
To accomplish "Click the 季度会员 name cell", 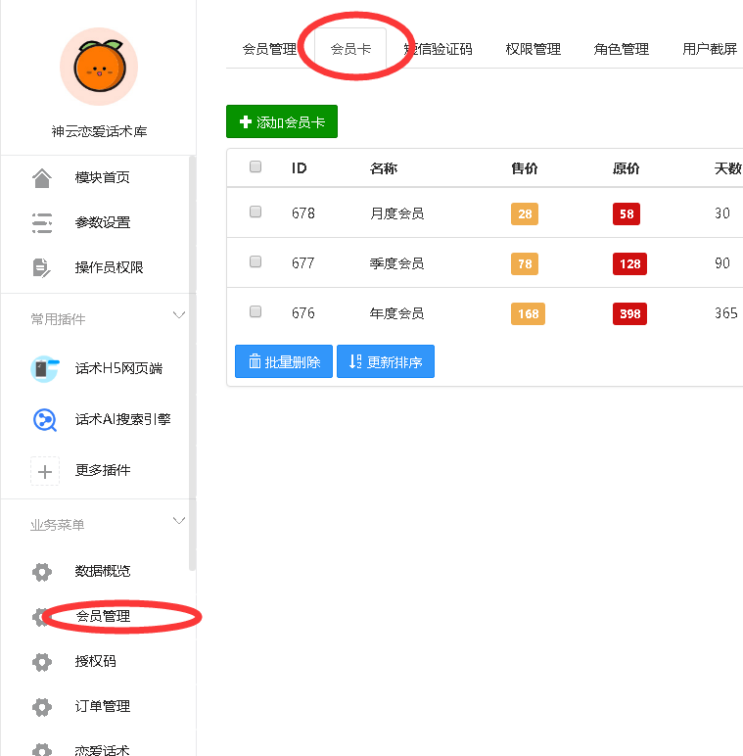I will click(x=397, y=263).
